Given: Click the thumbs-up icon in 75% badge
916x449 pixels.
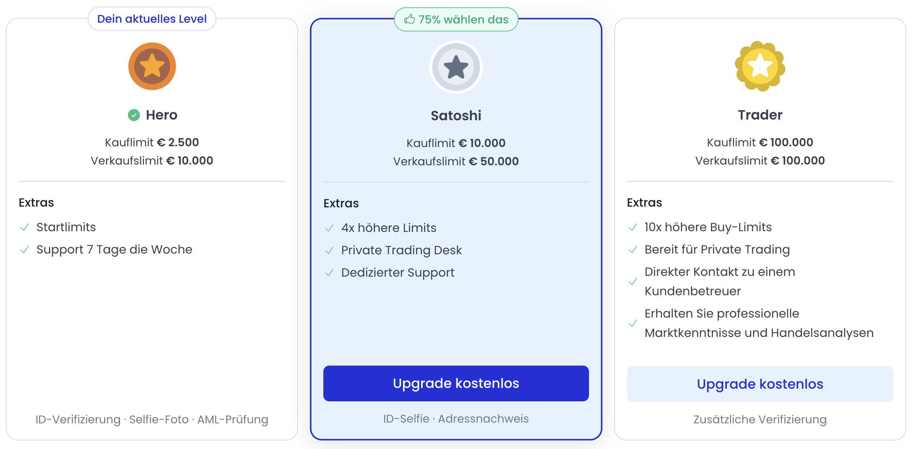Looking at the screenshot, I should (410, 19).
